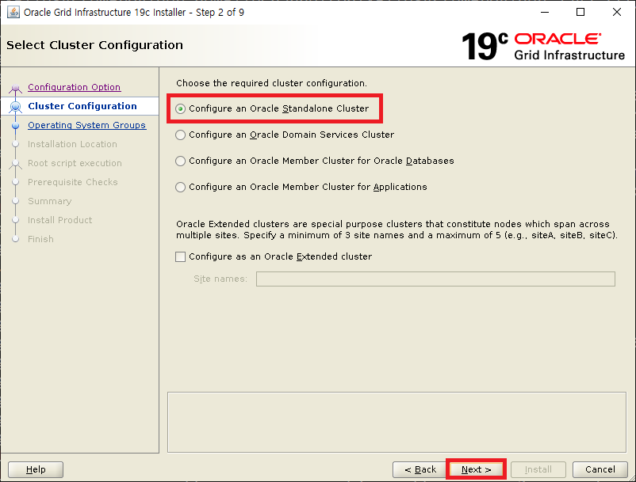Choose Oracle Member Cluster for Applications
Image resolution: width=636 pixels, height=482 pixels.
point(301,187)
